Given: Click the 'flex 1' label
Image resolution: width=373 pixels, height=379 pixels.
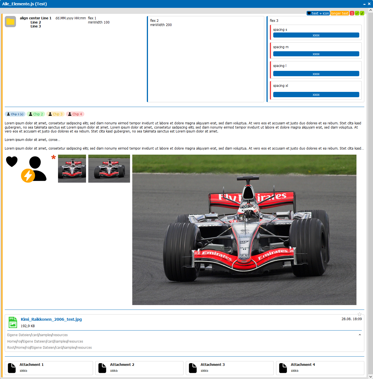Looking at the screenshot, I should [x=92, y=18].
